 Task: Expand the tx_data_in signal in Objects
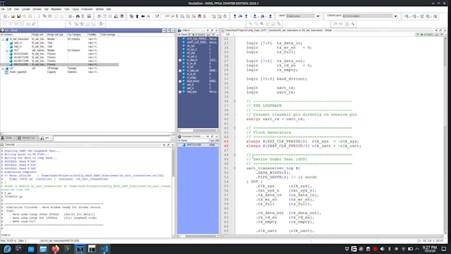(180, 60)
